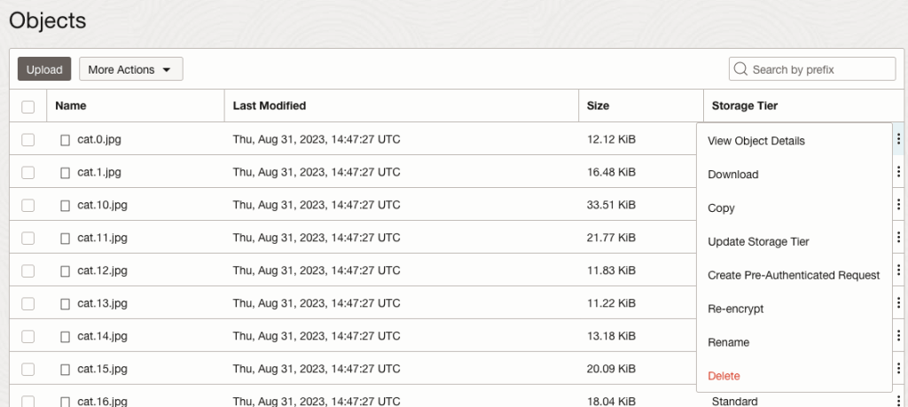This screenshot has width=908, height=407.
Task: Sort by the Last Modified column header
Action: coord(270,106)
